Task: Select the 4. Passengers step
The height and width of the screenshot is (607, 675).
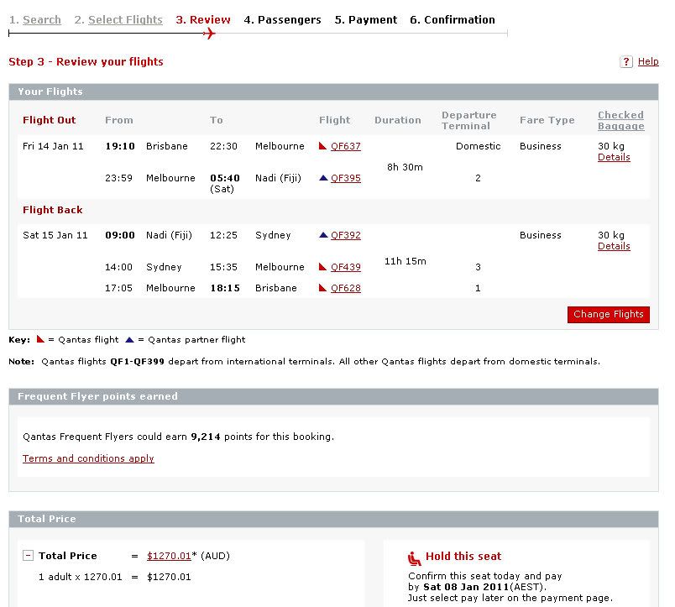Action: point(282,20)
